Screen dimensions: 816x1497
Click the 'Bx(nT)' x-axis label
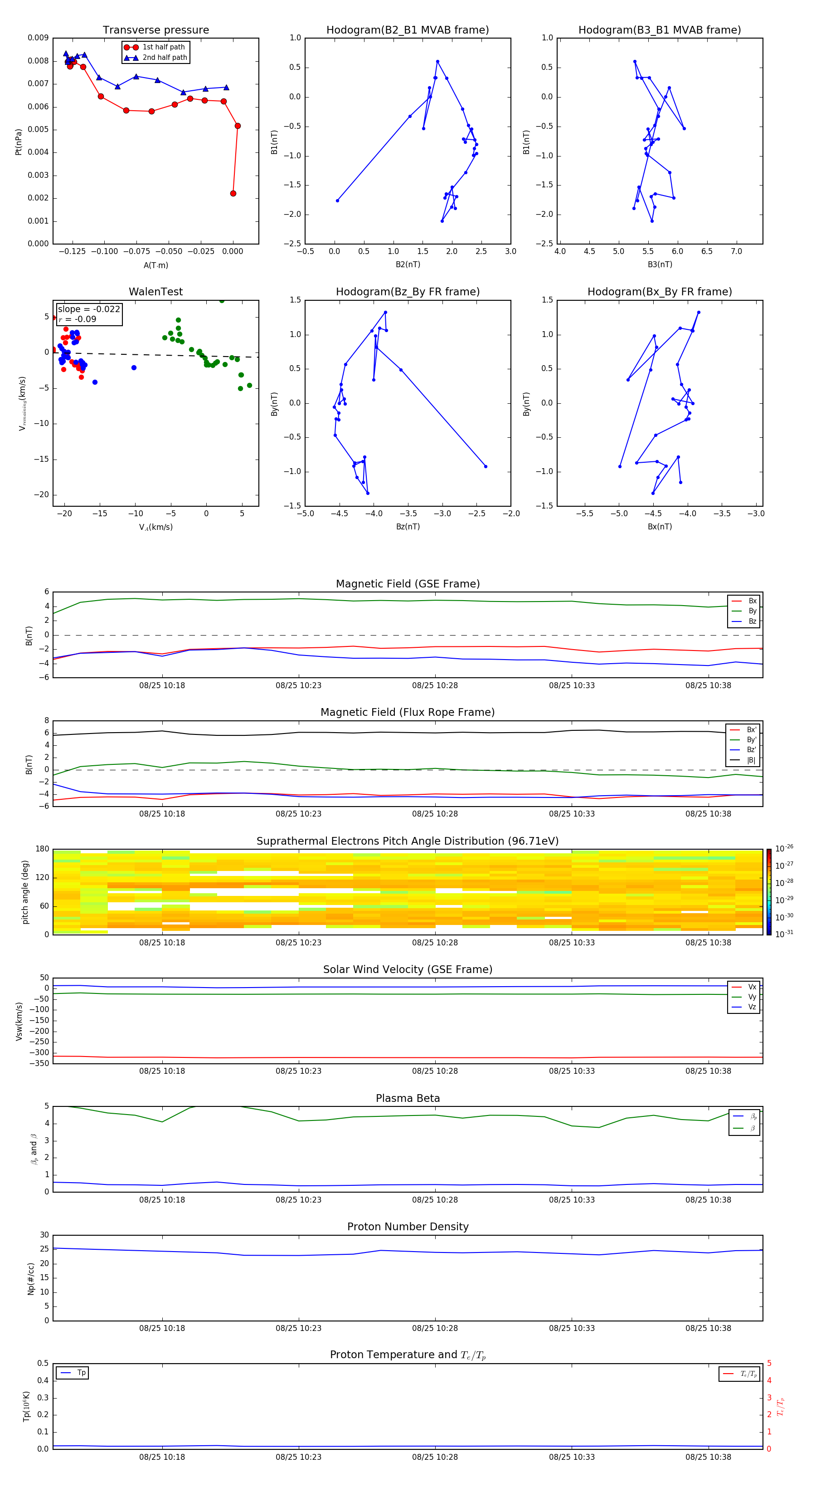pos(660,527)
